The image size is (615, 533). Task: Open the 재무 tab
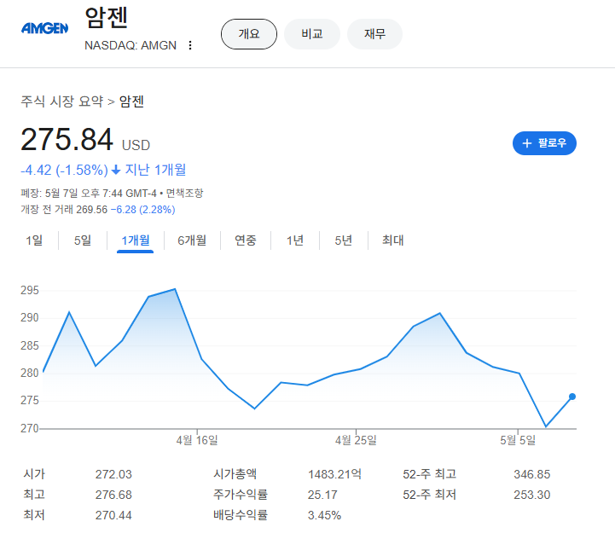click(375, 34)
